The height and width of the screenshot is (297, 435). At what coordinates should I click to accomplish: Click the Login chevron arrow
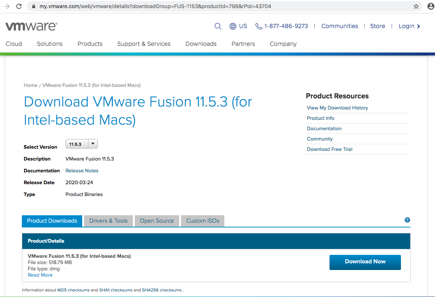[419, 26]
